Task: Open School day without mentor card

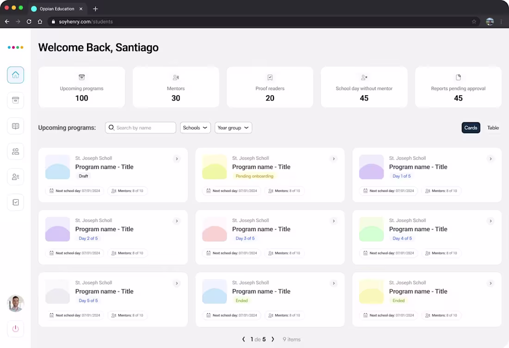Action: [x=364, y=87]
